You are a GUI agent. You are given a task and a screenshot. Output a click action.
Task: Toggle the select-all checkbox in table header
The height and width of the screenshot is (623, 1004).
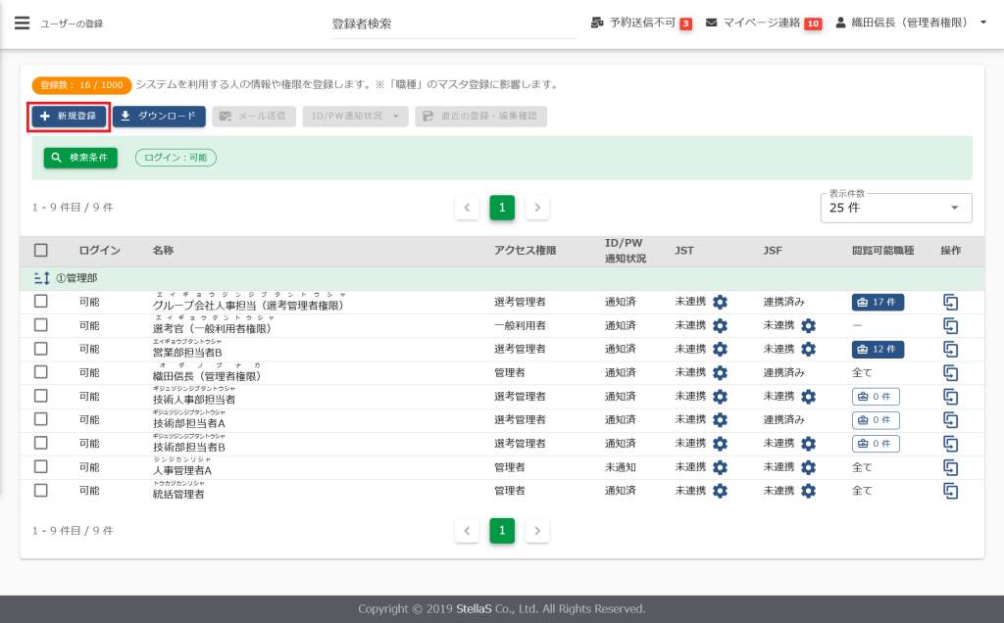click(x=41, y=251)
